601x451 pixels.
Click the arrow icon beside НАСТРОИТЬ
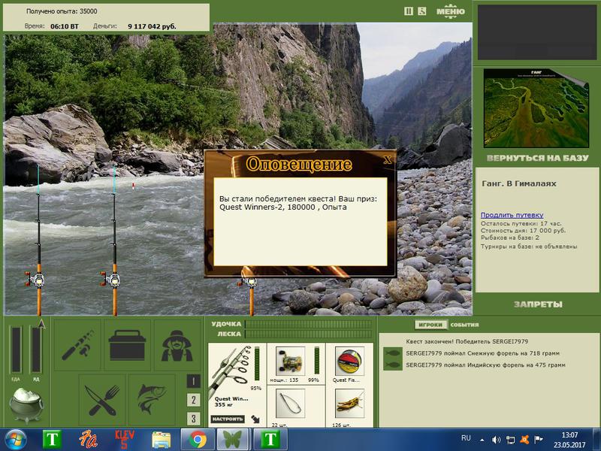coord(255,419)
